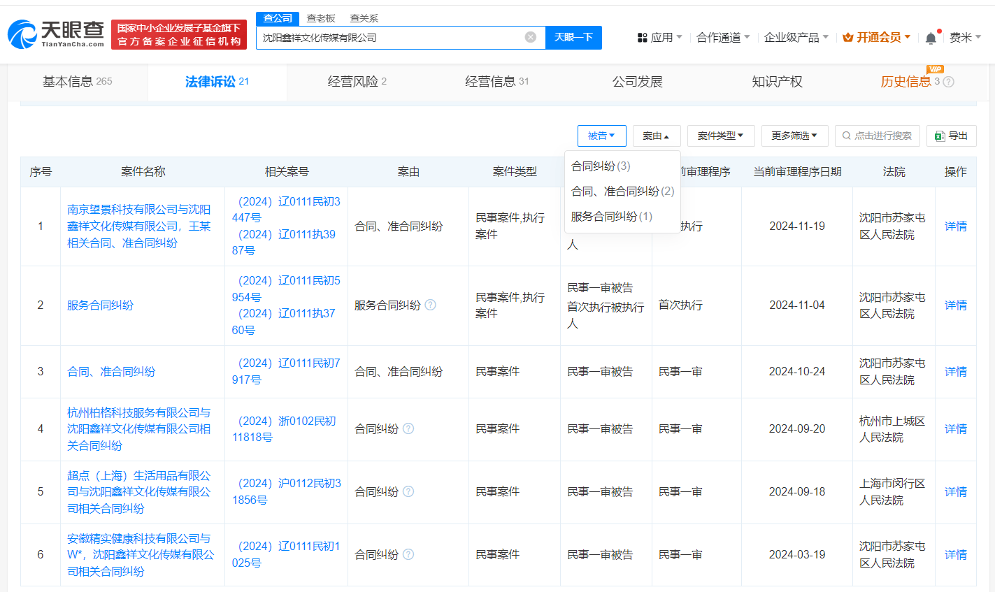Open the 案件类型 filter dropdown
Screen dimensions: 995x592
(x=721, y=136)
